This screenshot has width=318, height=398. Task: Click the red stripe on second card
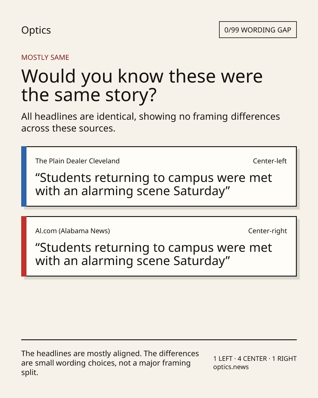24,246
